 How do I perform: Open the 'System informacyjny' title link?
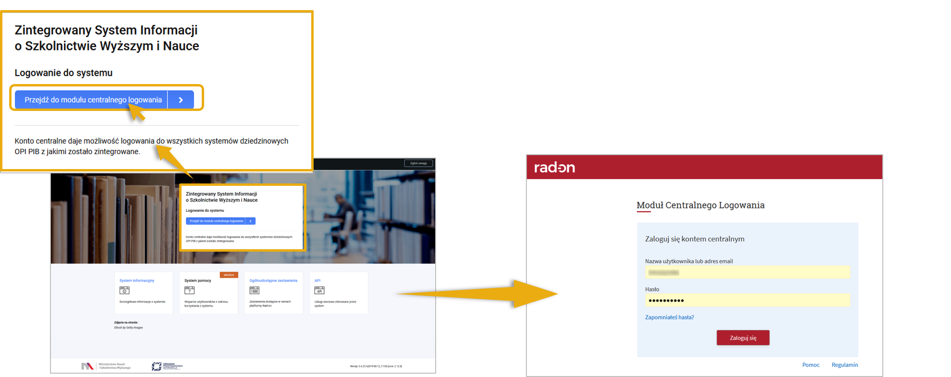coord(137,280)
